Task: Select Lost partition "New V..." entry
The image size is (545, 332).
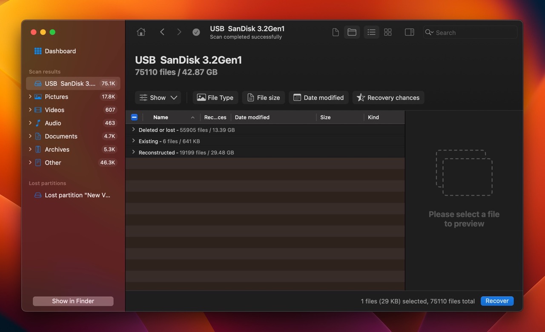Action: coord(73,195)
